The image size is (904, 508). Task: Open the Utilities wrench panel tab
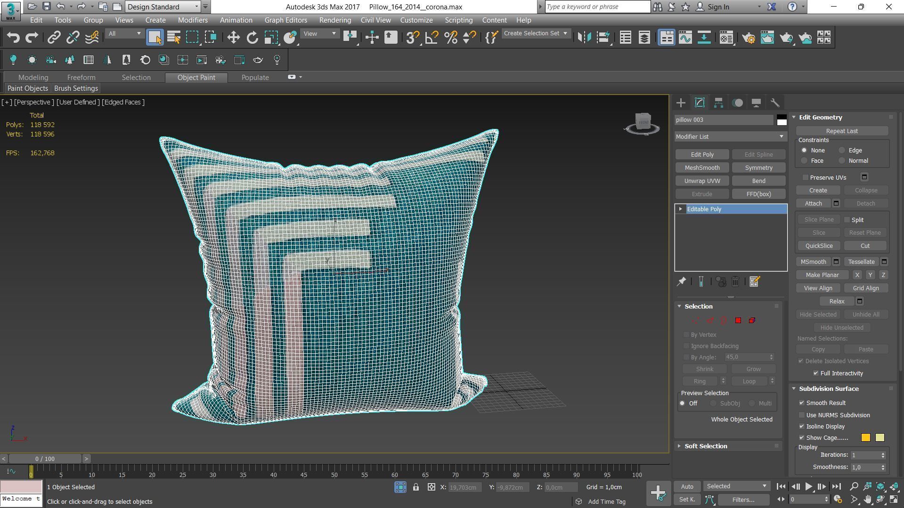(x=775, y=103)
